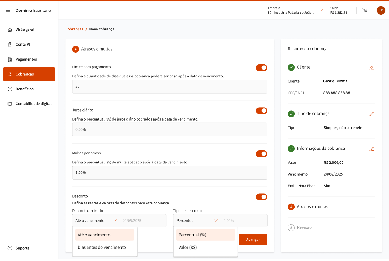The height and width of the screenshot is (261, 389).
Task: Click the Benefícios smiley icon
Action: [10, 89]
